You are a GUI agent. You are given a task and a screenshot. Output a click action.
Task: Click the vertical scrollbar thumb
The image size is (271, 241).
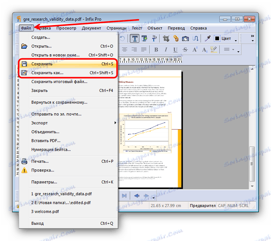pyautogui.click(x=252, y=164)
